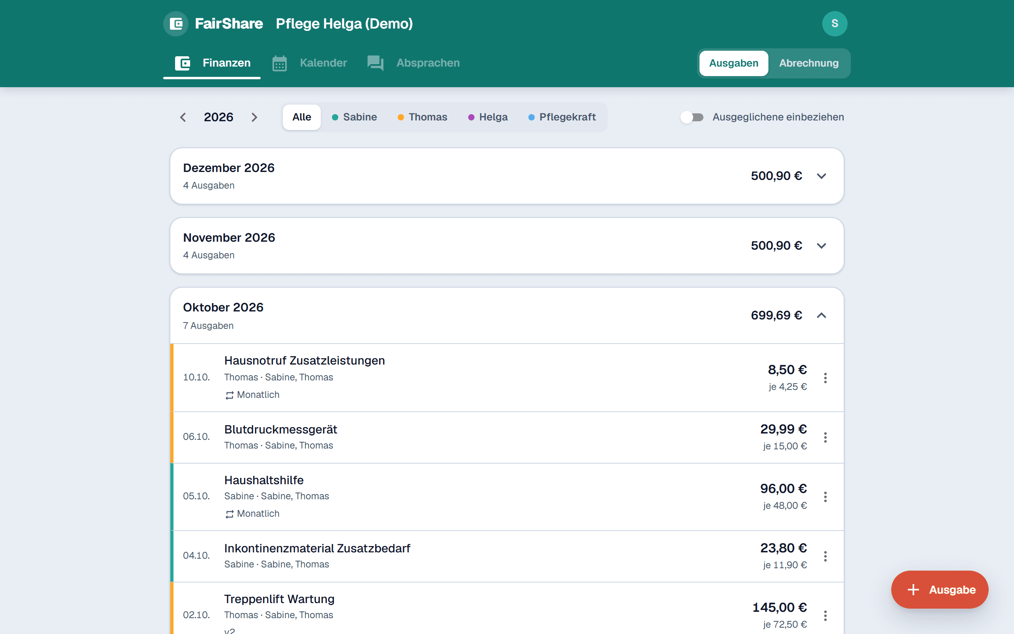Go to previous year arrow
Viewport: 1014px width, 634px height.
(x=183, y=117)
